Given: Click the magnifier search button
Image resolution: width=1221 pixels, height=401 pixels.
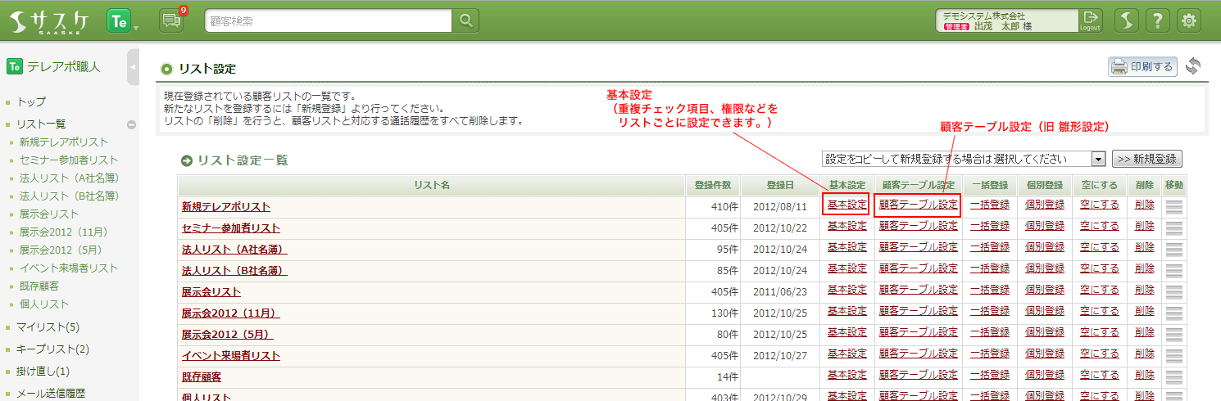Looking at the screenshot, I should [465, 21].
